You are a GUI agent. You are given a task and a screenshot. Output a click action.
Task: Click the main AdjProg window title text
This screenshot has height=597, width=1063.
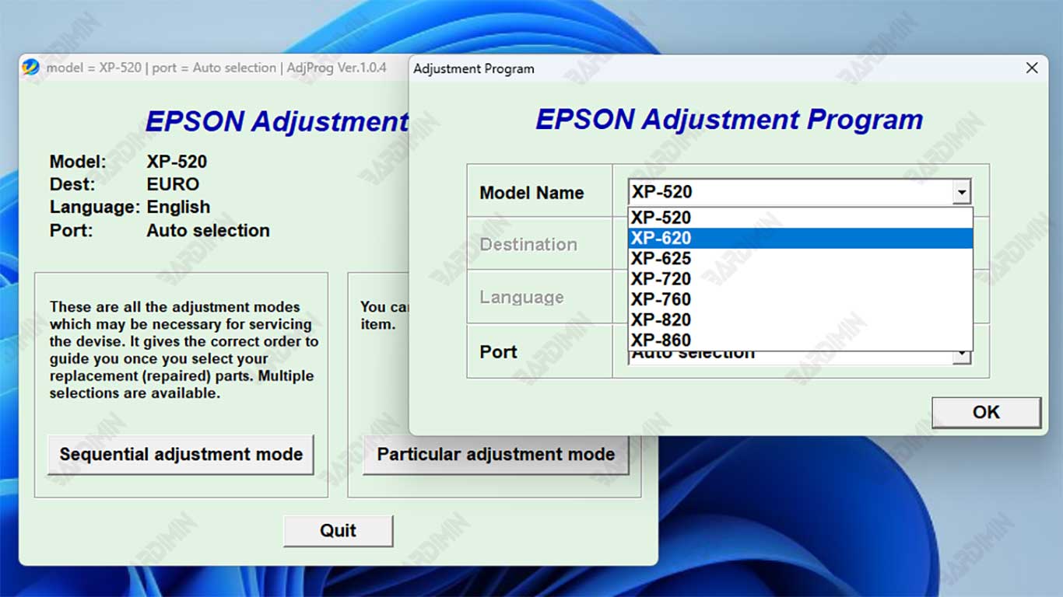coord(216,68)
